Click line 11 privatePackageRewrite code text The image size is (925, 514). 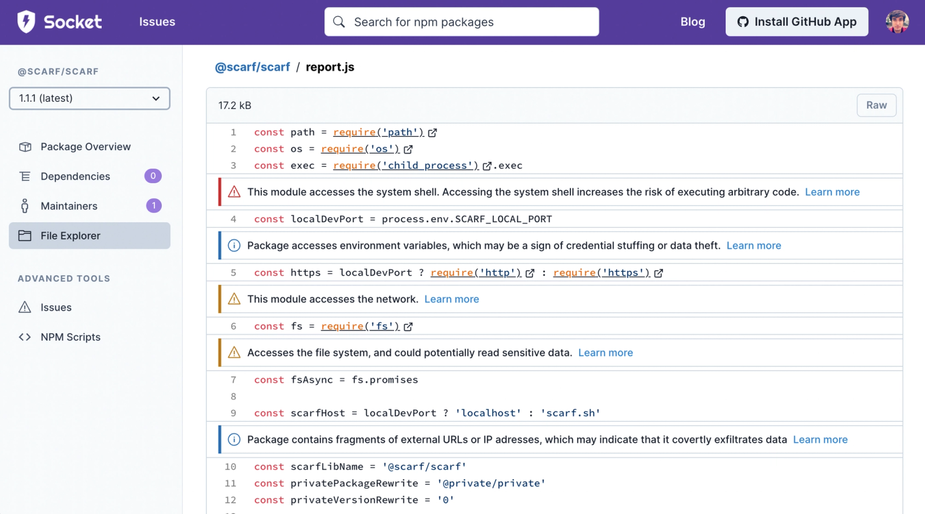(399, 483)
